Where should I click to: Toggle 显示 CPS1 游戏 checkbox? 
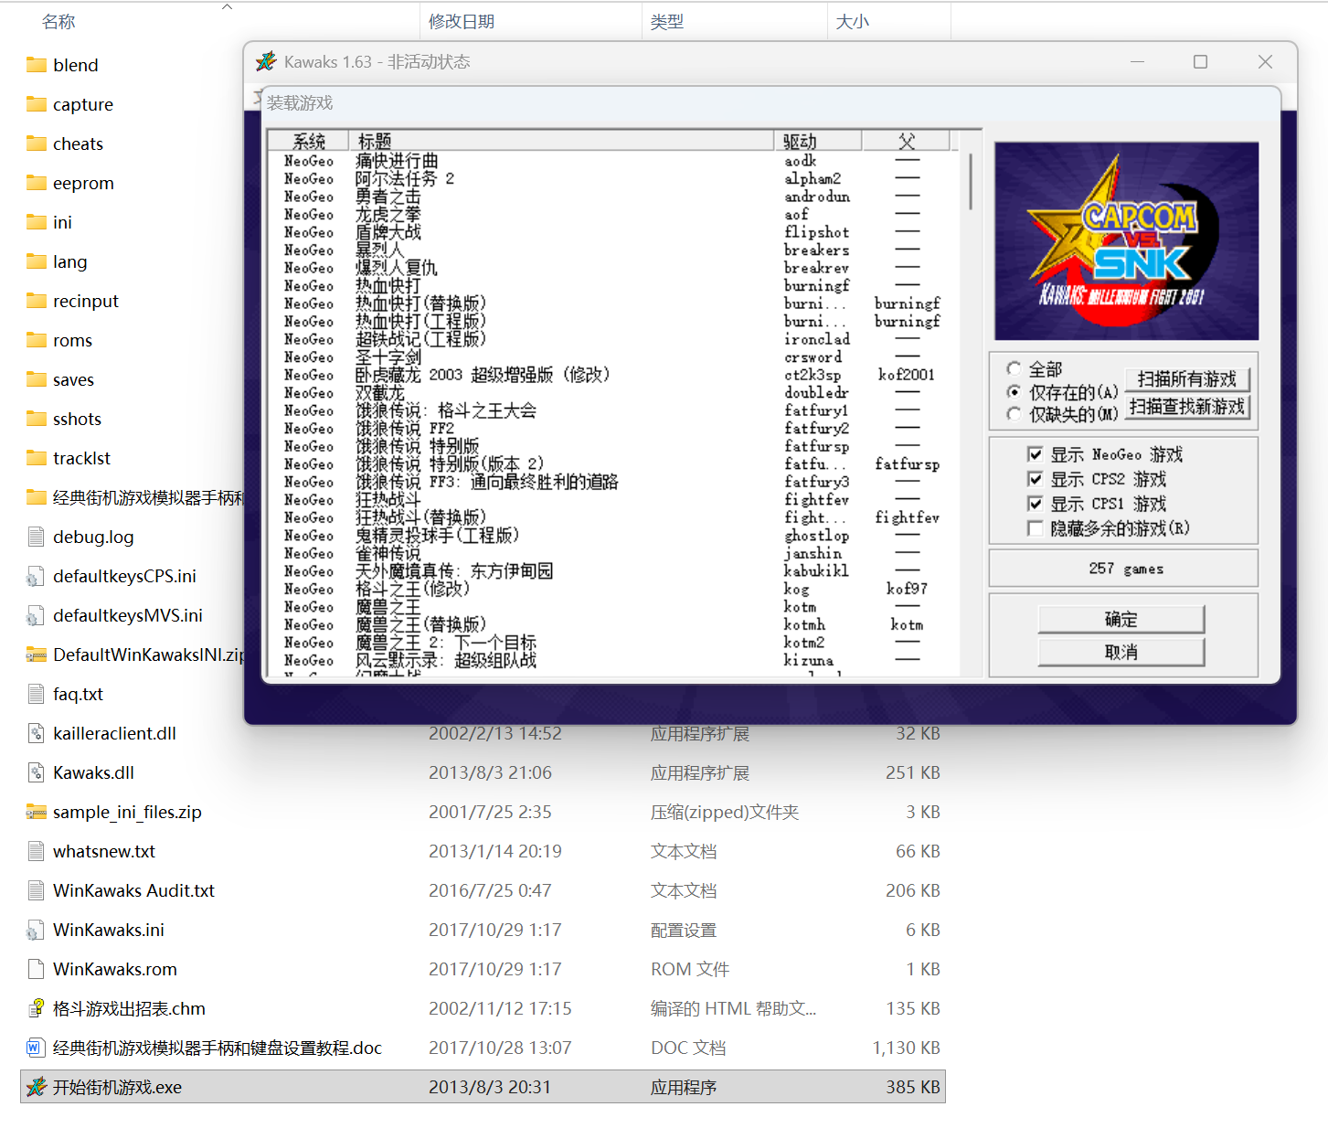pos(1036,504)
